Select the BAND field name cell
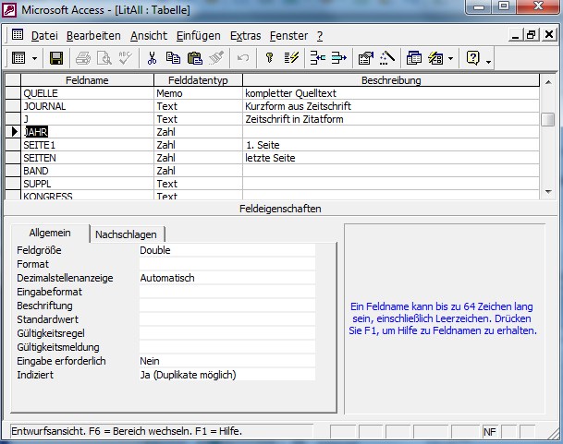This screenshot has width=563, height=444. point(87,171)
